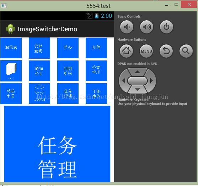198x186 pixels.
Task: Click the volume up button
Action: 146,27
